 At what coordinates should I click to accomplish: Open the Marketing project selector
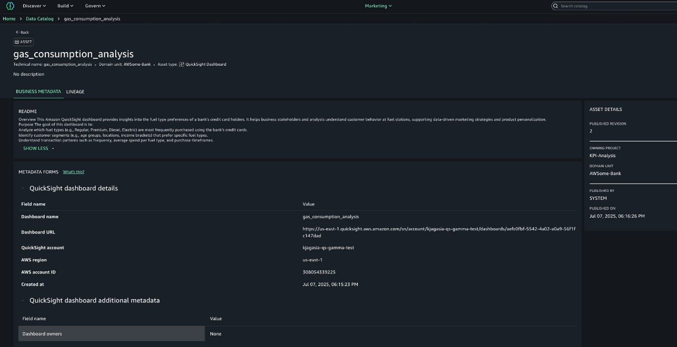tap(378, 6)
